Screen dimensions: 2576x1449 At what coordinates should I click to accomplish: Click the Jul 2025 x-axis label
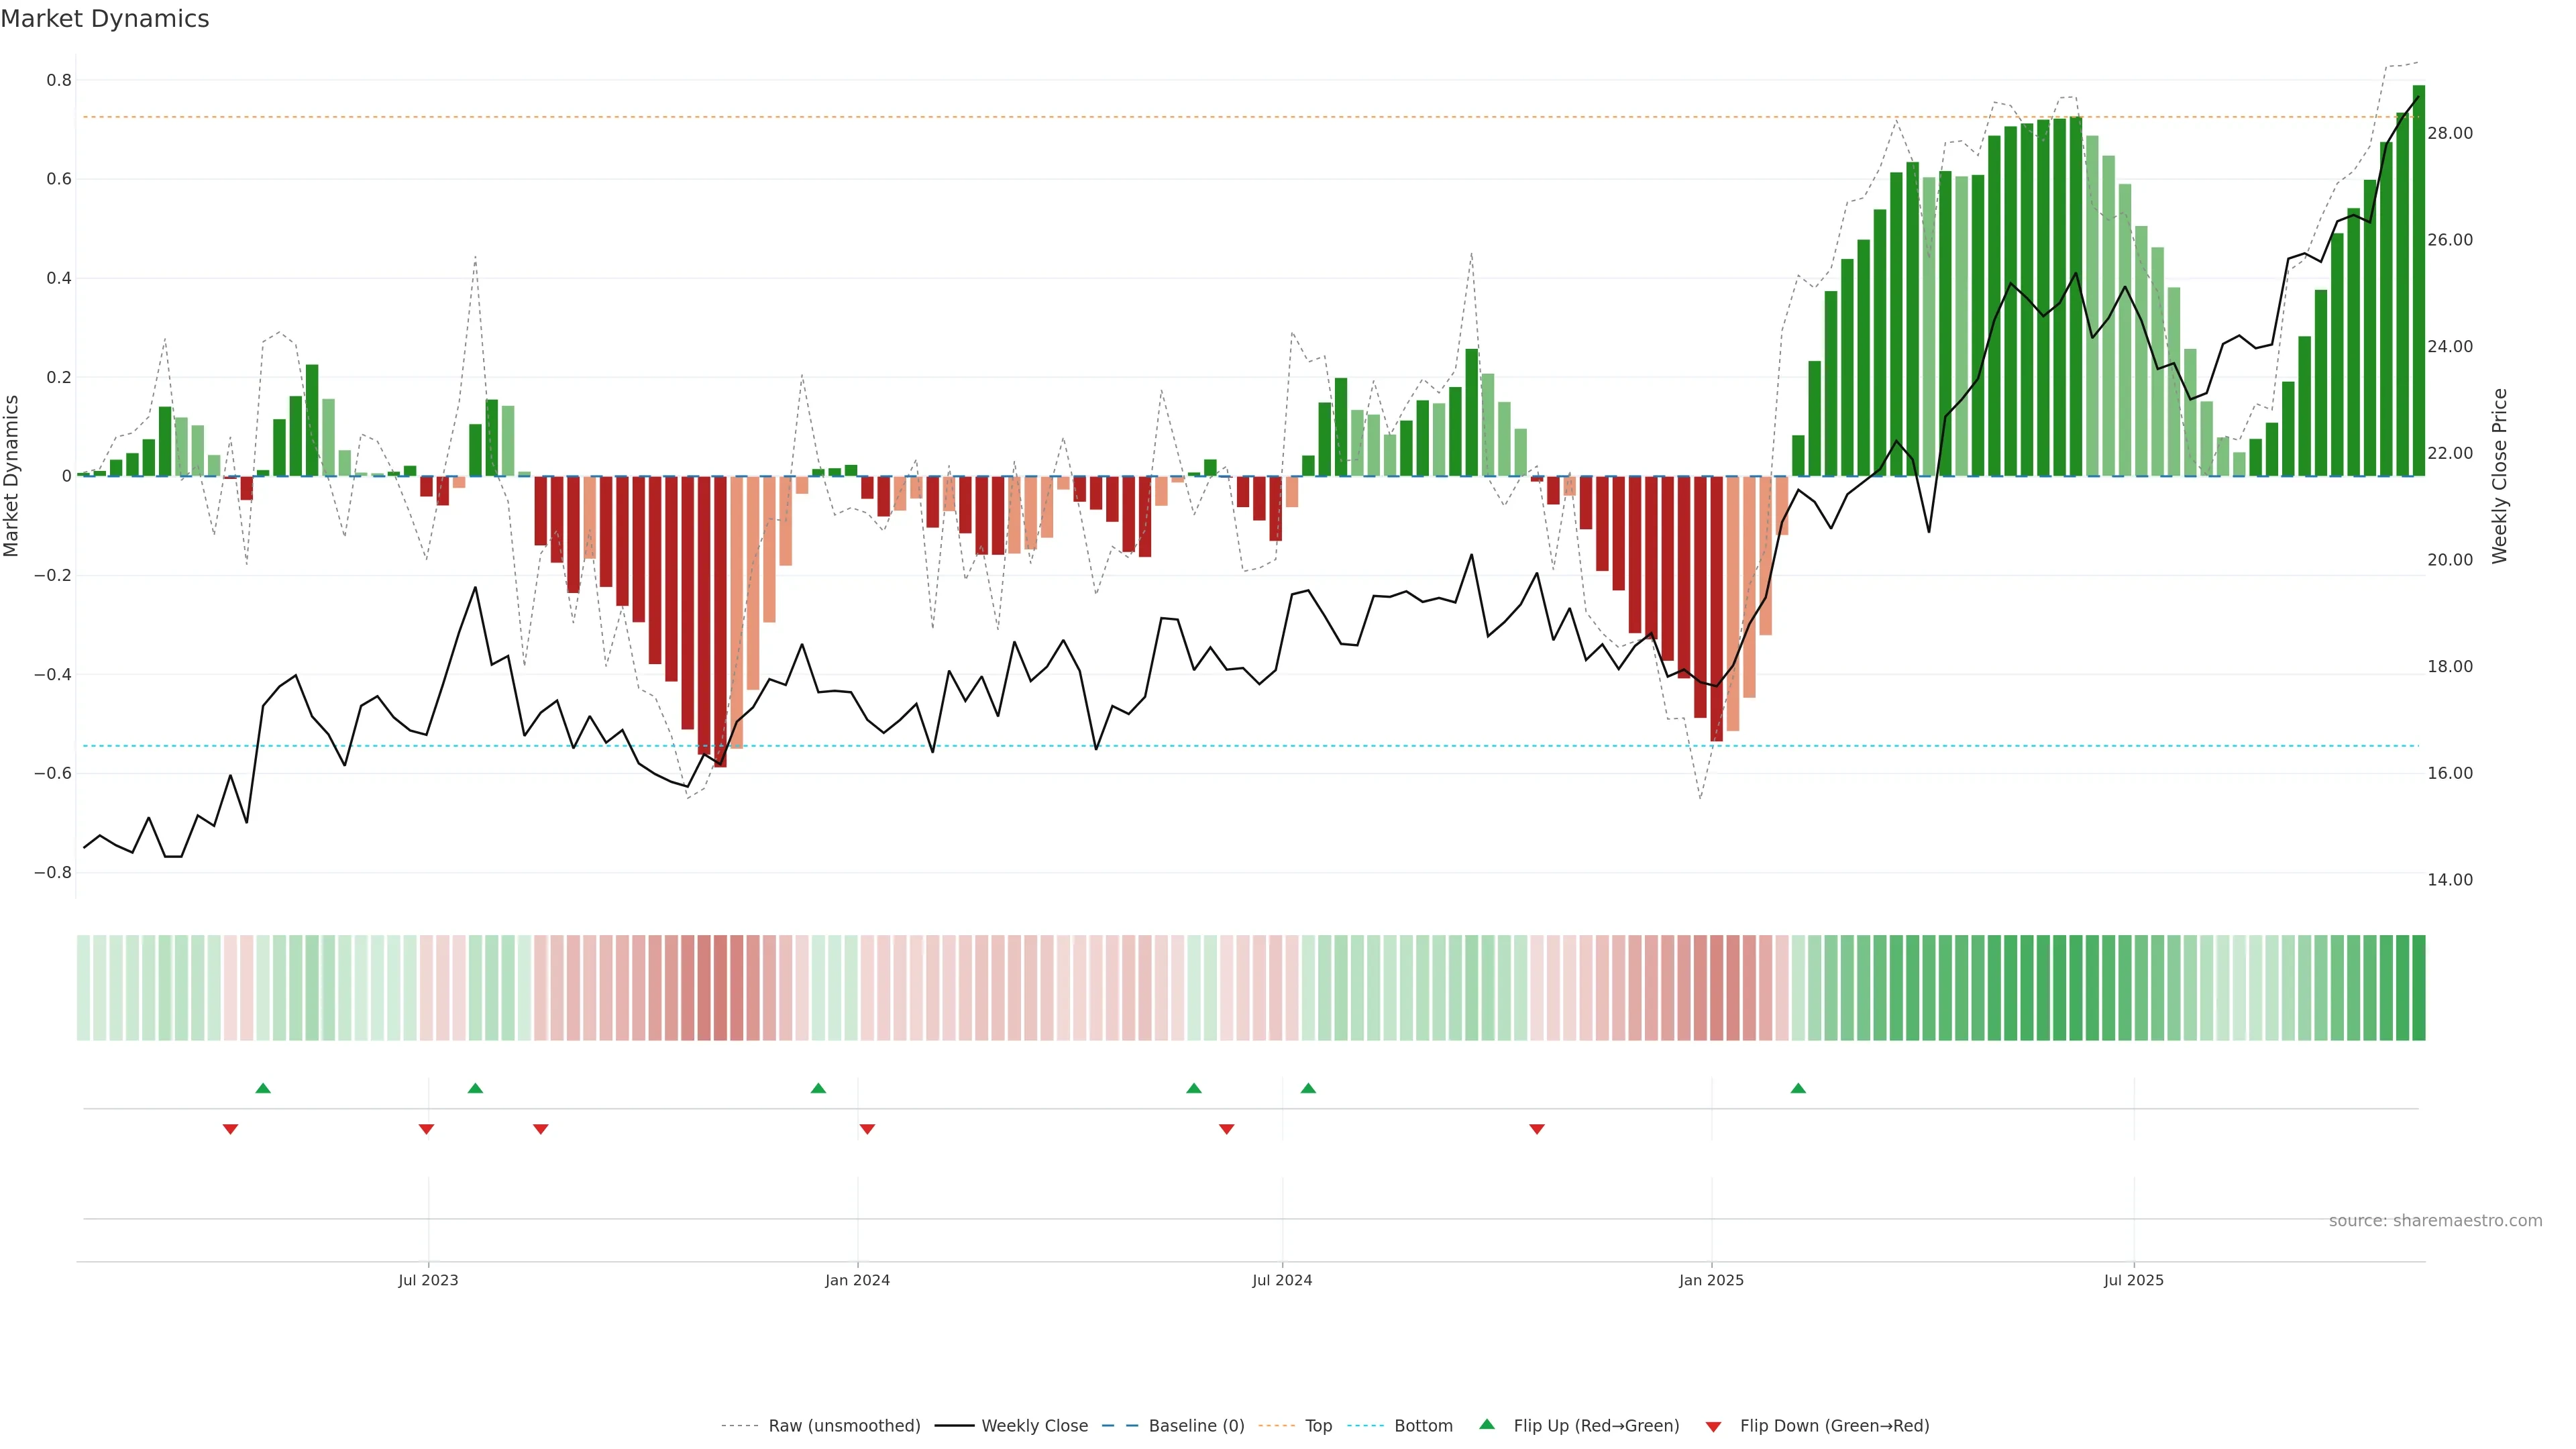(2133, 1280)
